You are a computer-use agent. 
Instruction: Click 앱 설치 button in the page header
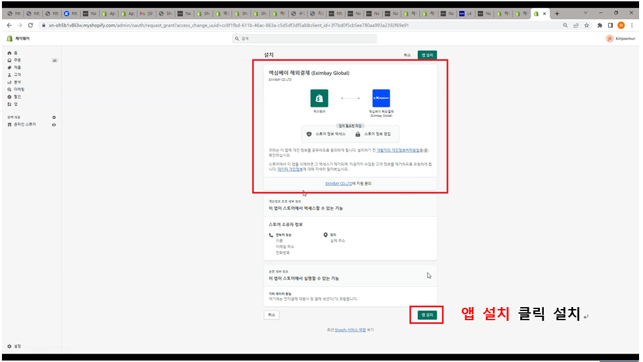[427, 55]
